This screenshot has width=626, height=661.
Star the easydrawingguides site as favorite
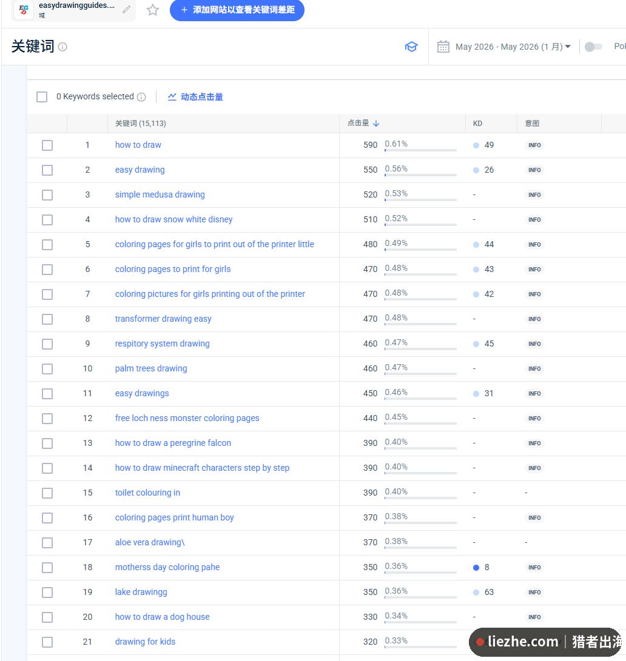coord(153,10)
